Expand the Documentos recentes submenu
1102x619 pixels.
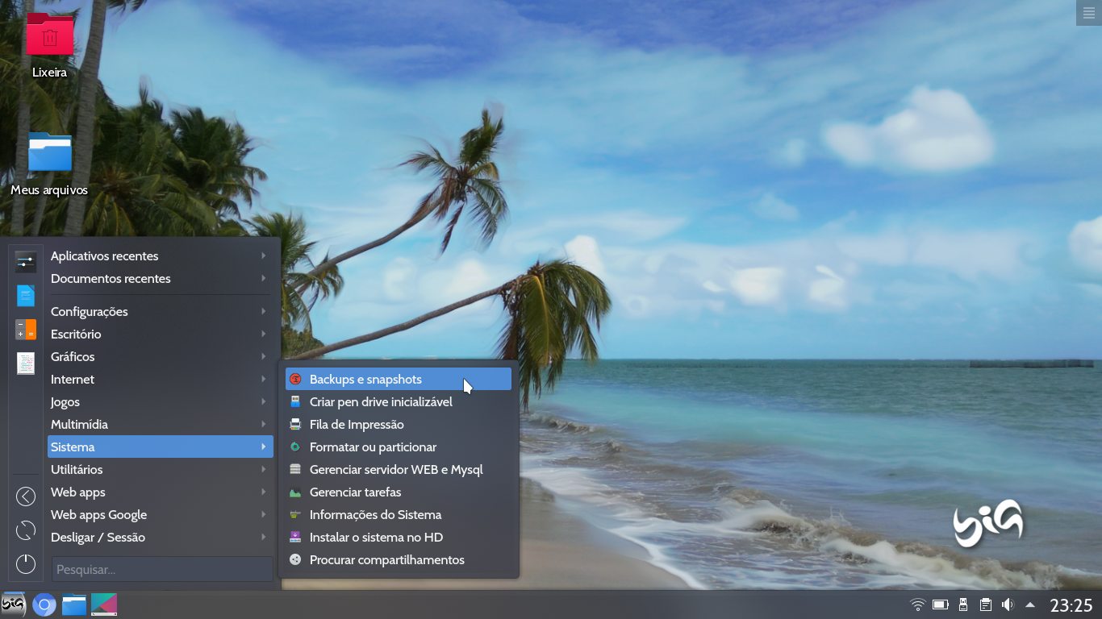tap(161, 278)
